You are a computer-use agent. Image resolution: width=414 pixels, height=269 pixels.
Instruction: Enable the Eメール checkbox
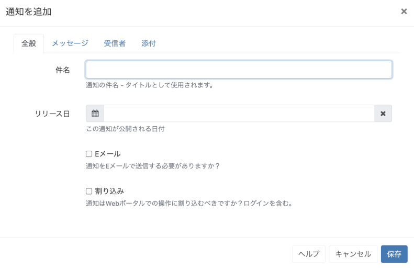point(89,154)
